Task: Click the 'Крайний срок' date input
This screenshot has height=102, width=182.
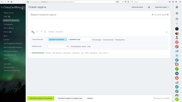Action: click(58, 46)
